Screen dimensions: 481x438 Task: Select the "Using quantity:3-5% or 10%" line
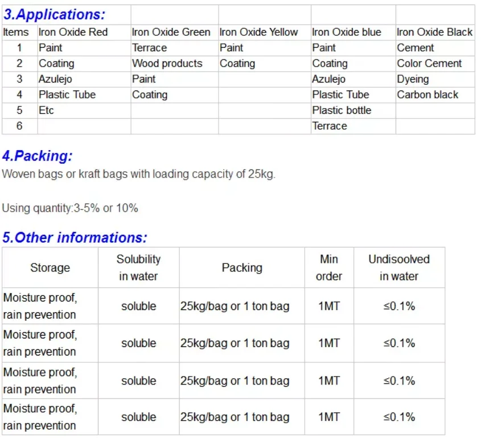pos(70,208)
